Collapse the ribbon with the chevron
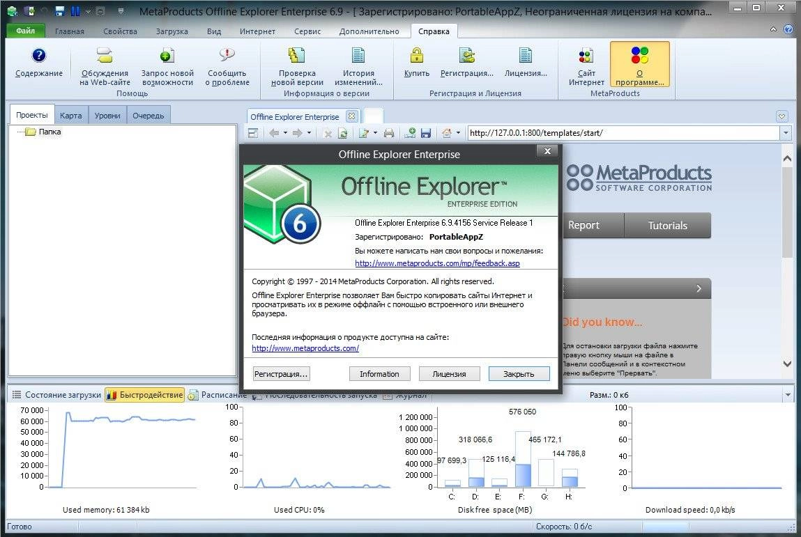 (x=773, y=29)
